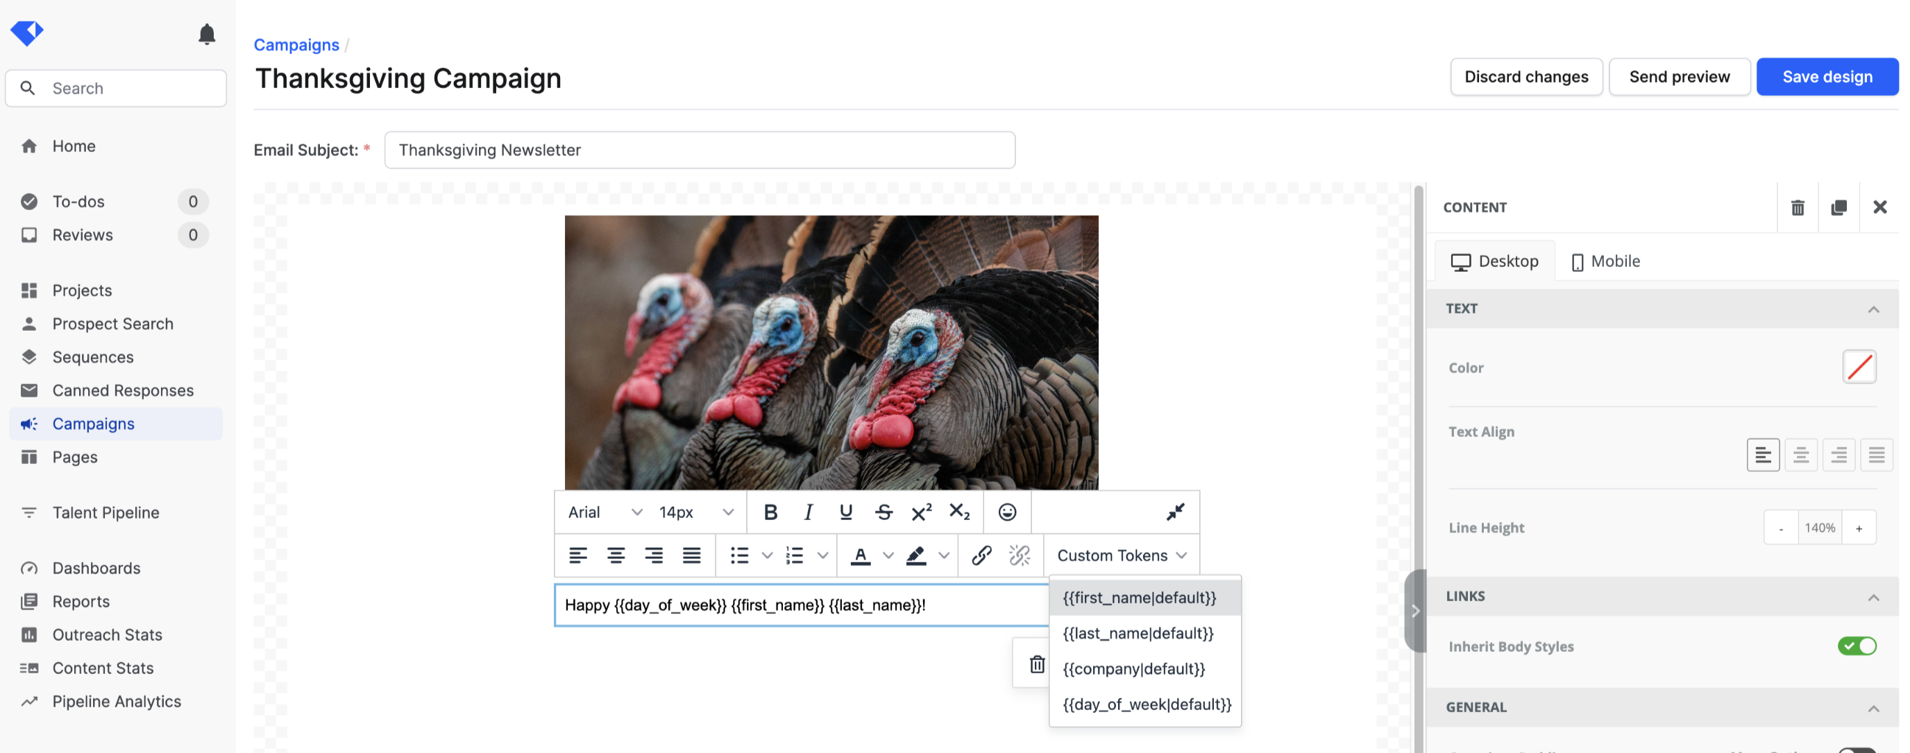The height and width of the screenshot is (753, 1910).
Task: Click the font color icon
Action: pyautogui.click(x=860, y=555)
